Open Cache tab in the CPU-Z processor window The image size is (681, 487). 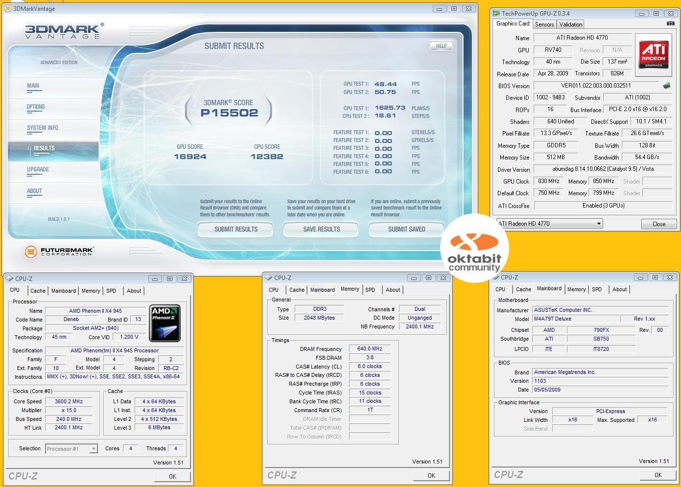(x=38, y=291)
